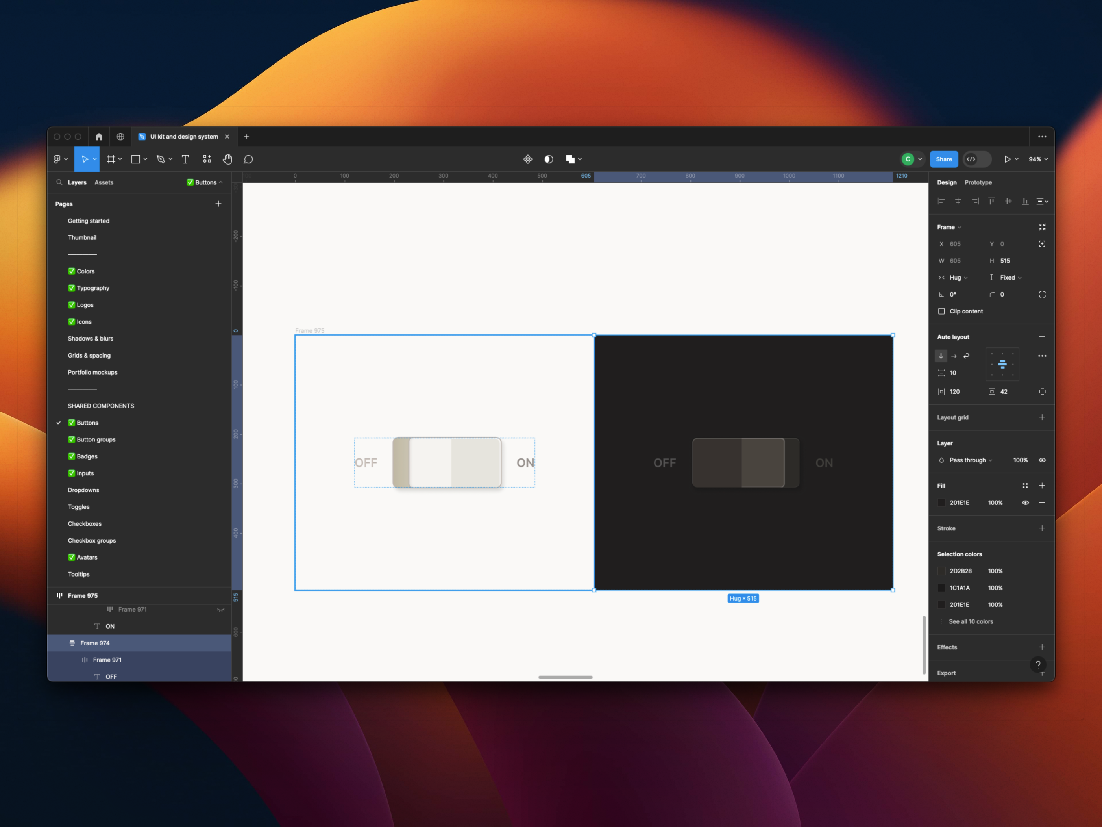The image size is (1102, 827).
Task: Click the Present play icon
Action: pos(1007,159)
